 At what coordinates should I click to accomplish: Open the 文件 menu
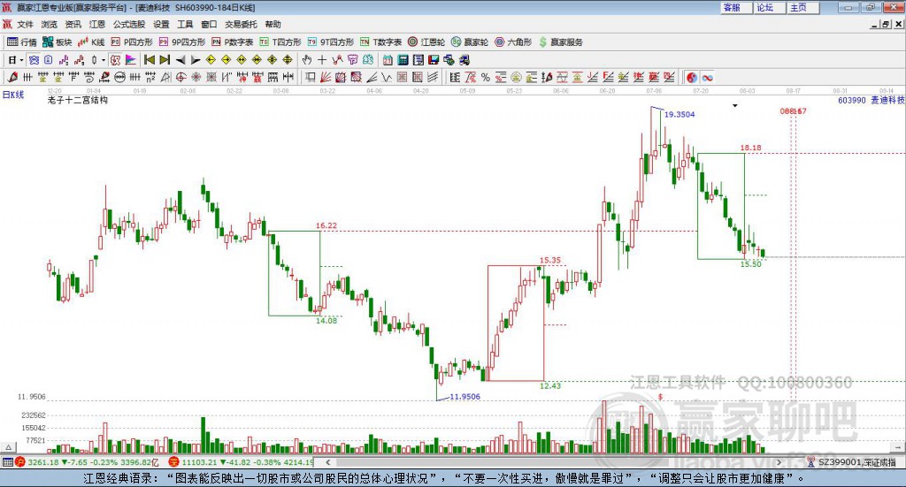(x=25, y=24)
